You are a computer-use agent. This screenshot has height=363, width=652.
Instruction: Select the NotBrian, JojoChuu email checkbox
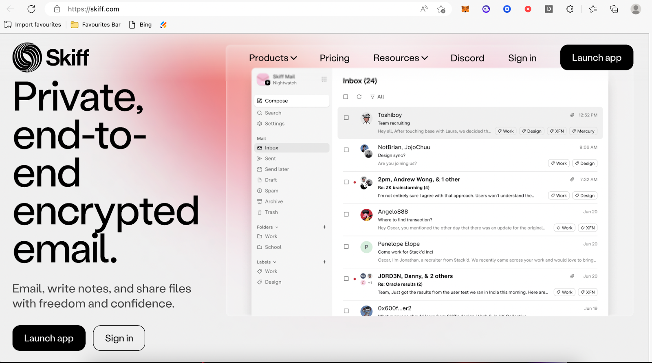point(346,150)
